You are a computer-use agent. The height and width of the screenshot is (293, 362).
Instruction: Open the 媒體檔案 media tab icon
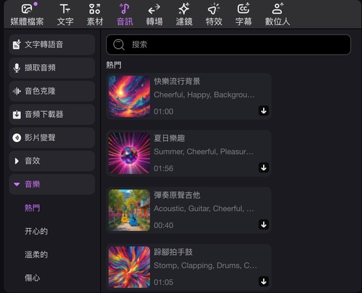[27, 8]
